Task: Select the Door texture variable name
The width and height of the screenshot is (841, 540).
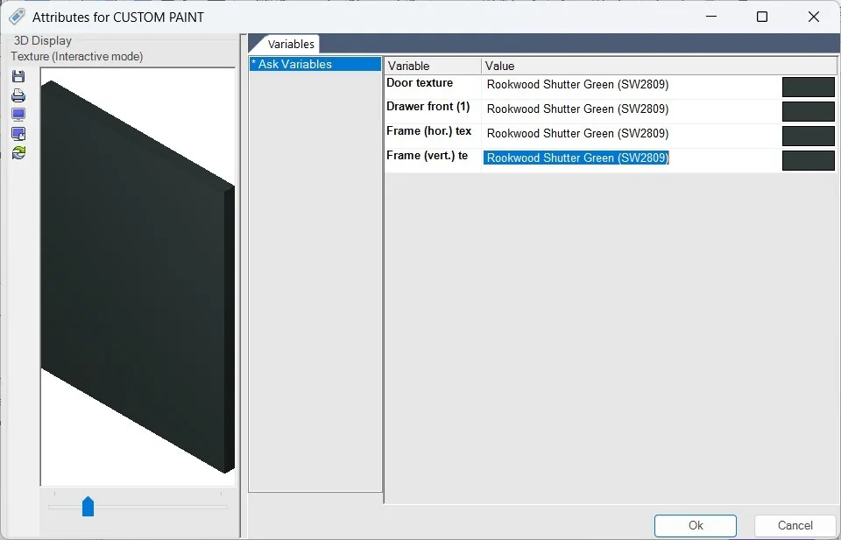Action: [x=420, y=83]
